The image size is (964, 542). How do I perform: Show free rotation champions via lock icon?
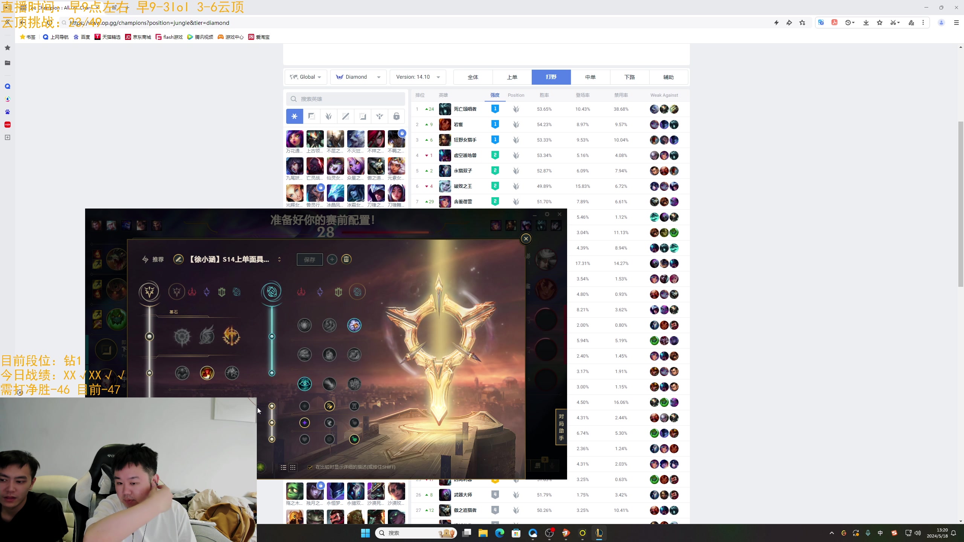point(397,116)
